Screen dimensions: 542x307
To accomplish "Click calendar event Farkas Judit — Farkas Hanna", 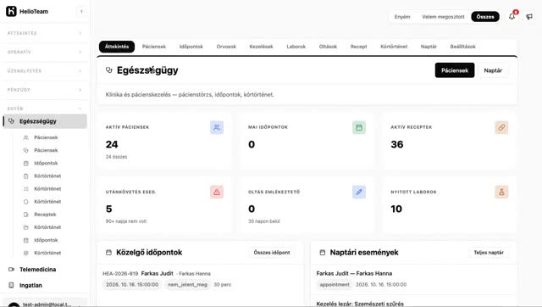I will click(x=354, y=273).
